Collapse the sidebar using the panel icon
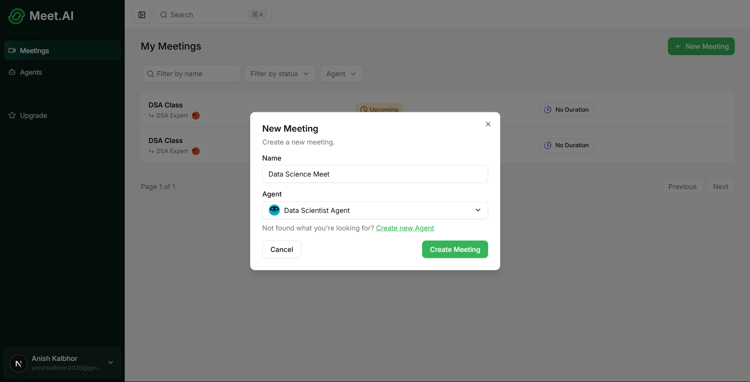The width and height of the screenshot is (750, 382). 141,14
